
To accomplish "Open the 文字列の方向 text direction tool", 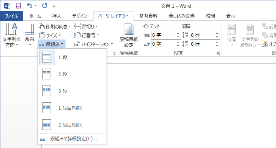I will 11,35.
